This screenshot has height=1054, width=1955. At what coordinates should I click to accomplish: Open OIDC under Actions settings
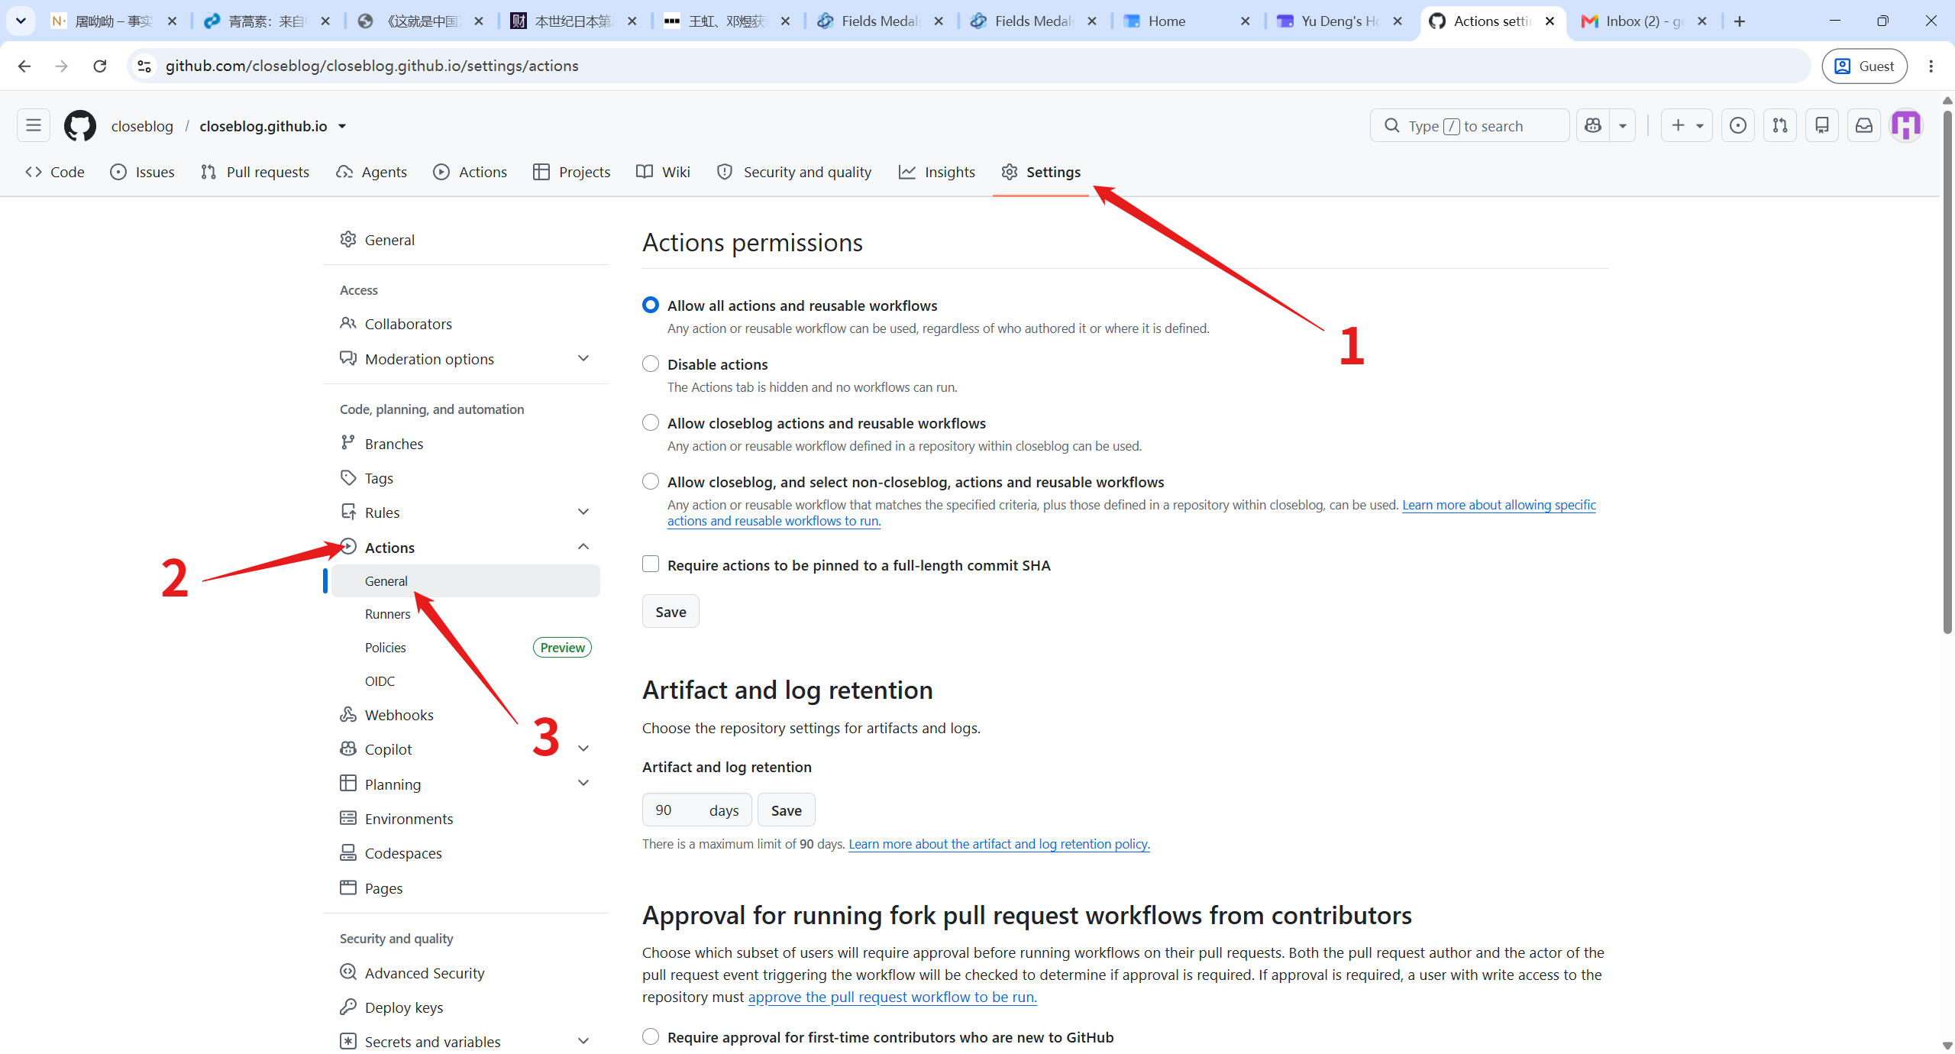click(x=466, y=681)
